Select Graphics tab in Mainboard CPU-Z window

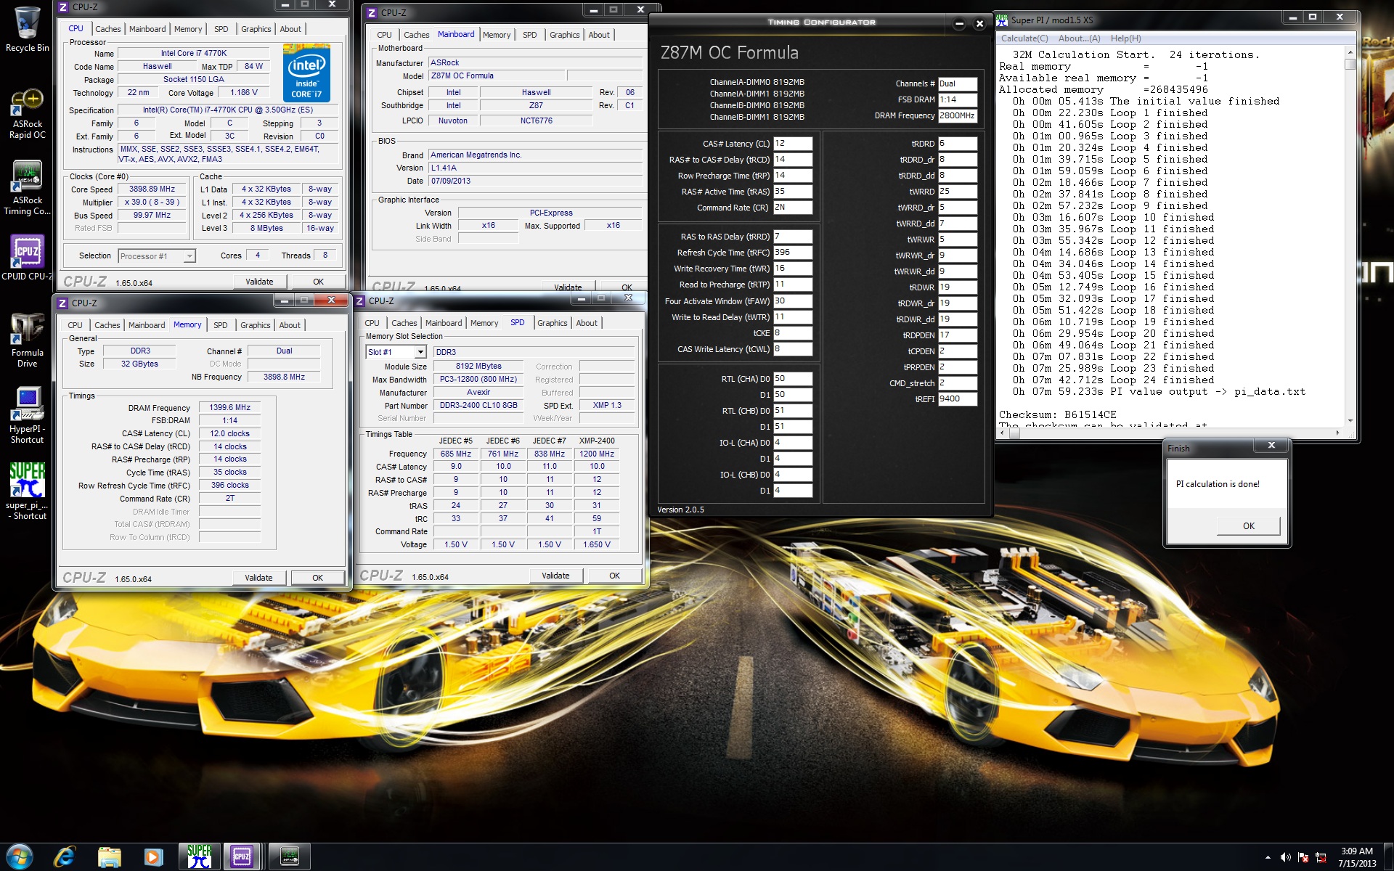point(564,35)
